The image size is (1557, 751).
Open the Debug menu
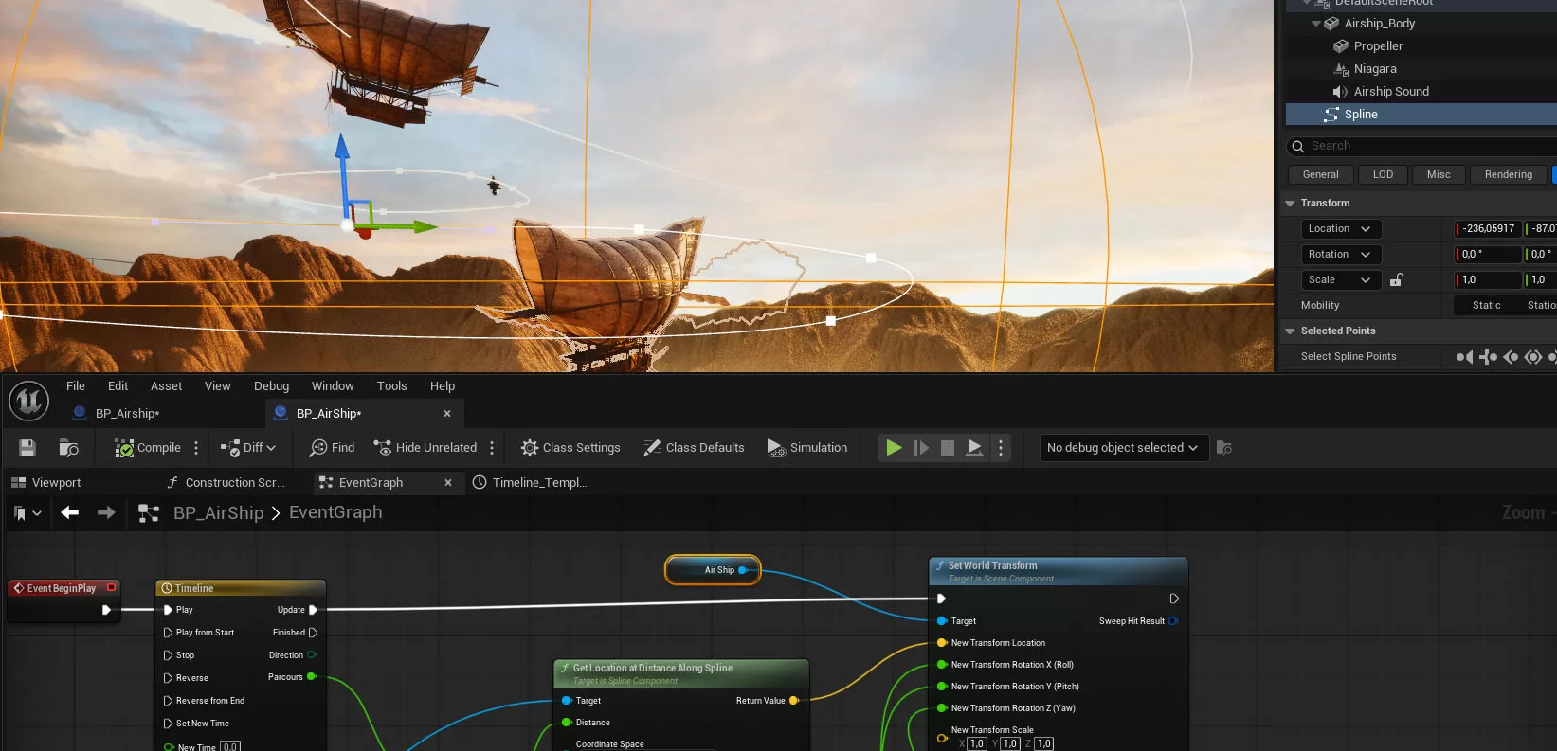tap(271, 386)
